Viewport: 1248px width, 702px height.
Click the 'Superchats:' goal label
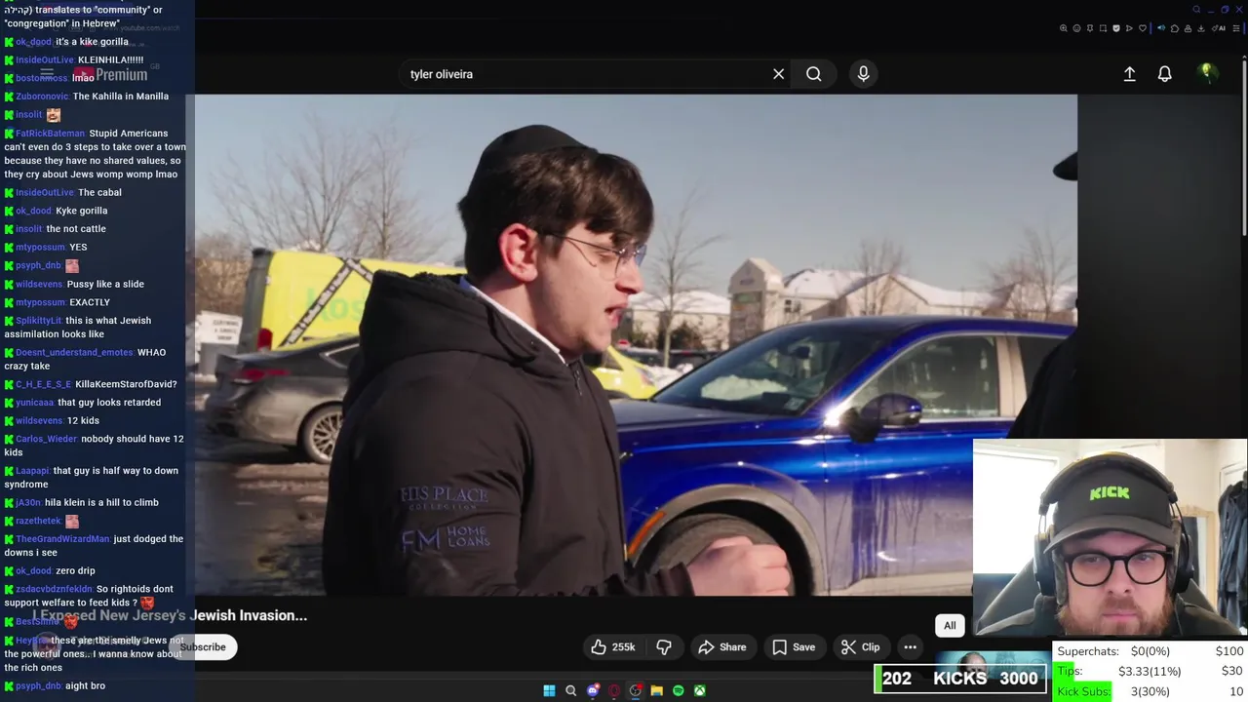(1088, 651)
